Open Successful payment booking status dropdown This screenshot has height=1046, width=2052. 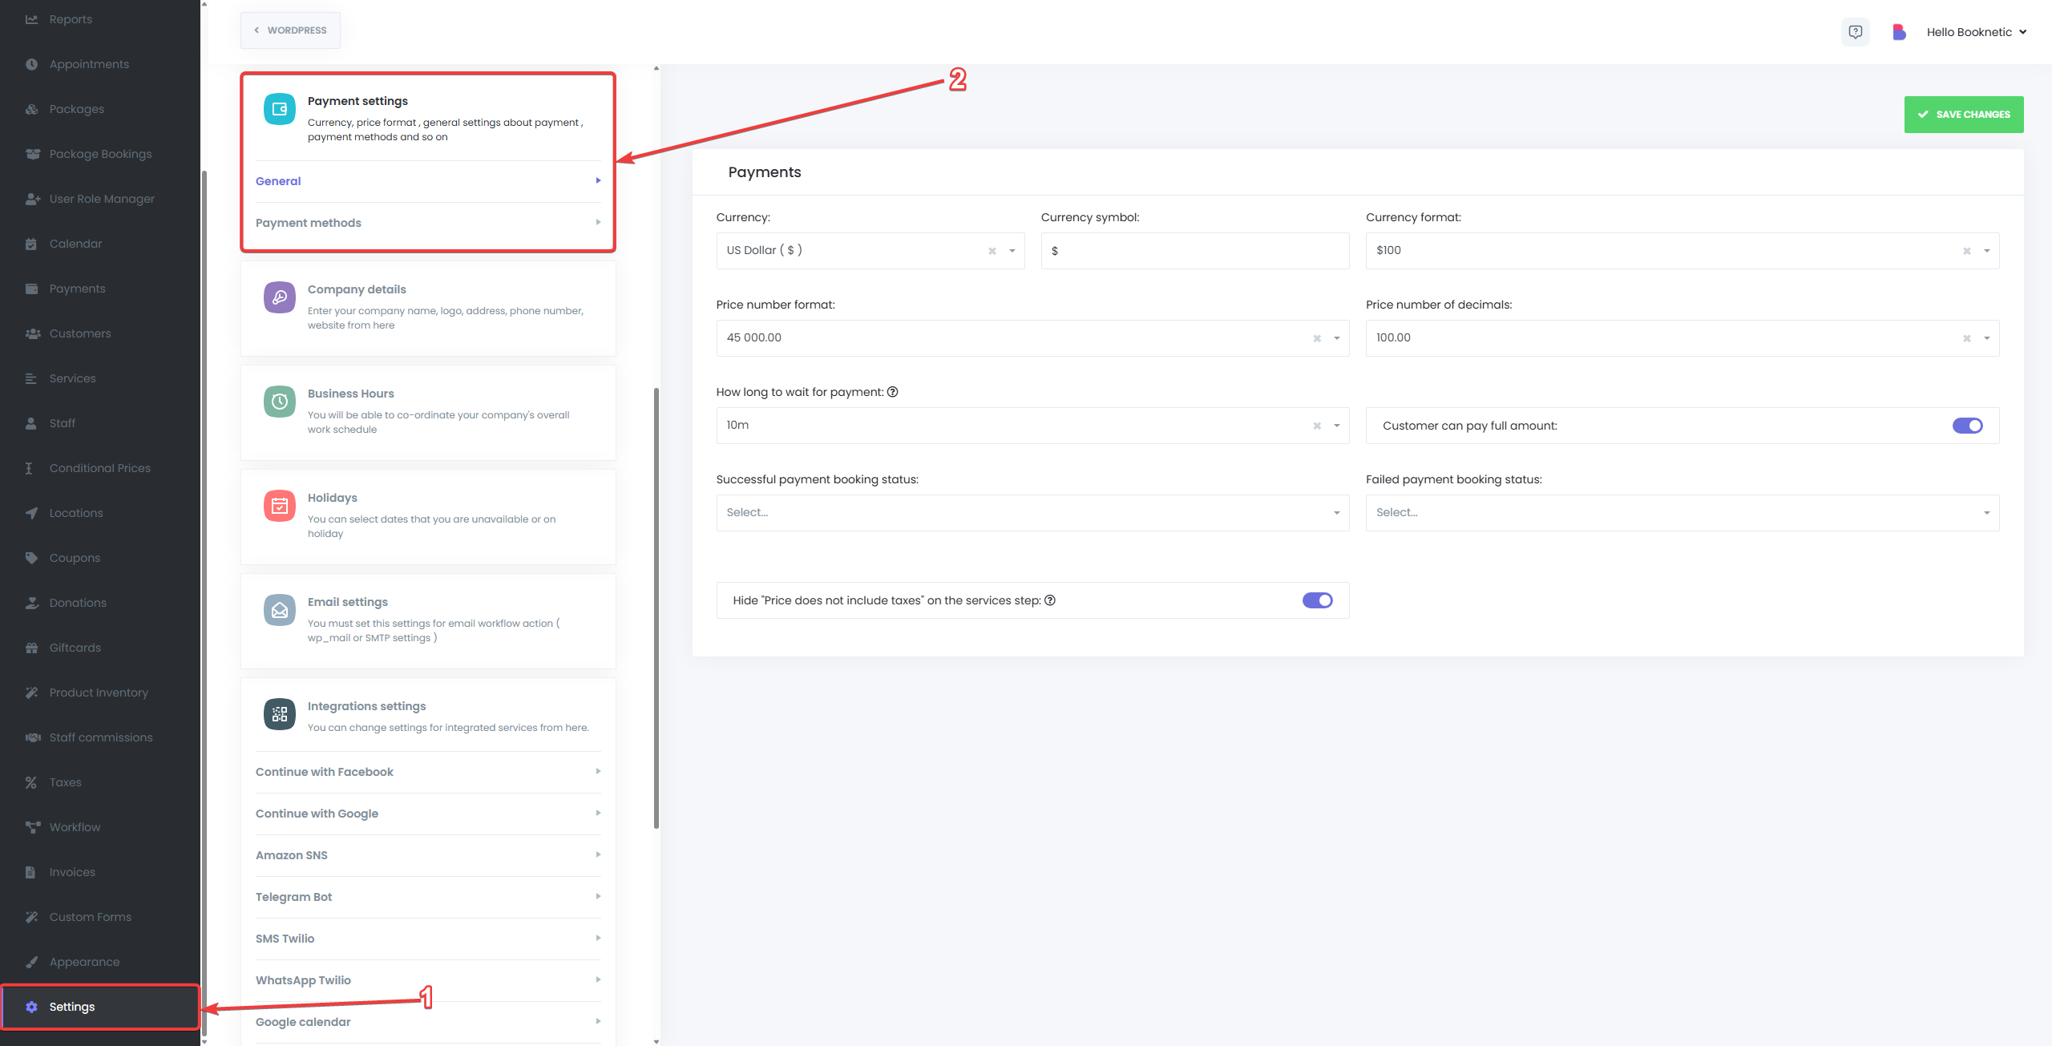click(1032, 513)
